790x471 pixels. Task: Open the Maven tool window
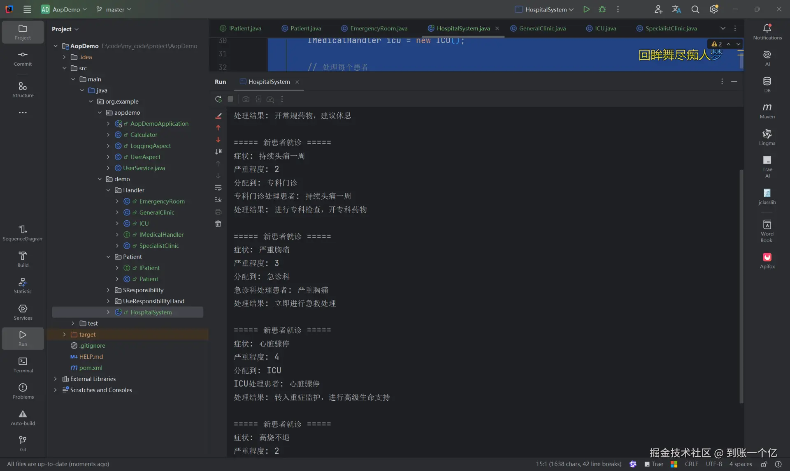click(x=767, y=109)
